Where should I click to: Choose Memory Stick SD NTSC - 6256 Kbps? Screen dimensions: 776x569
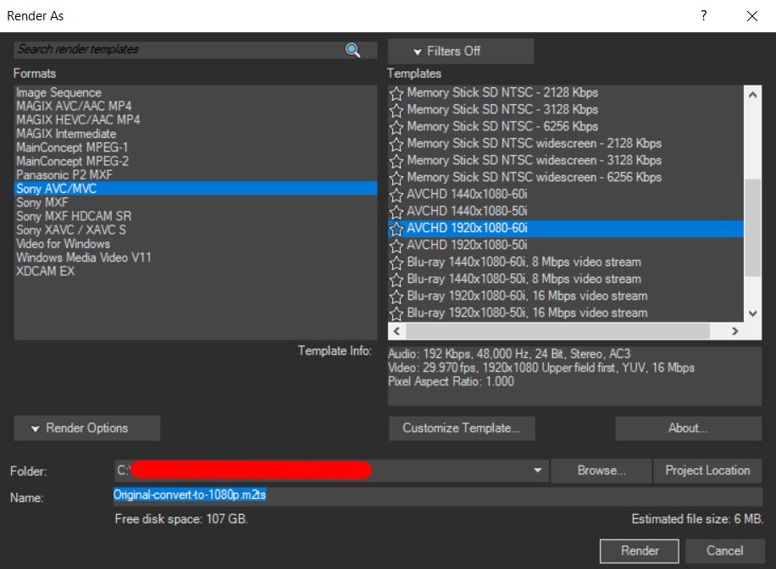tap(566, 126)
